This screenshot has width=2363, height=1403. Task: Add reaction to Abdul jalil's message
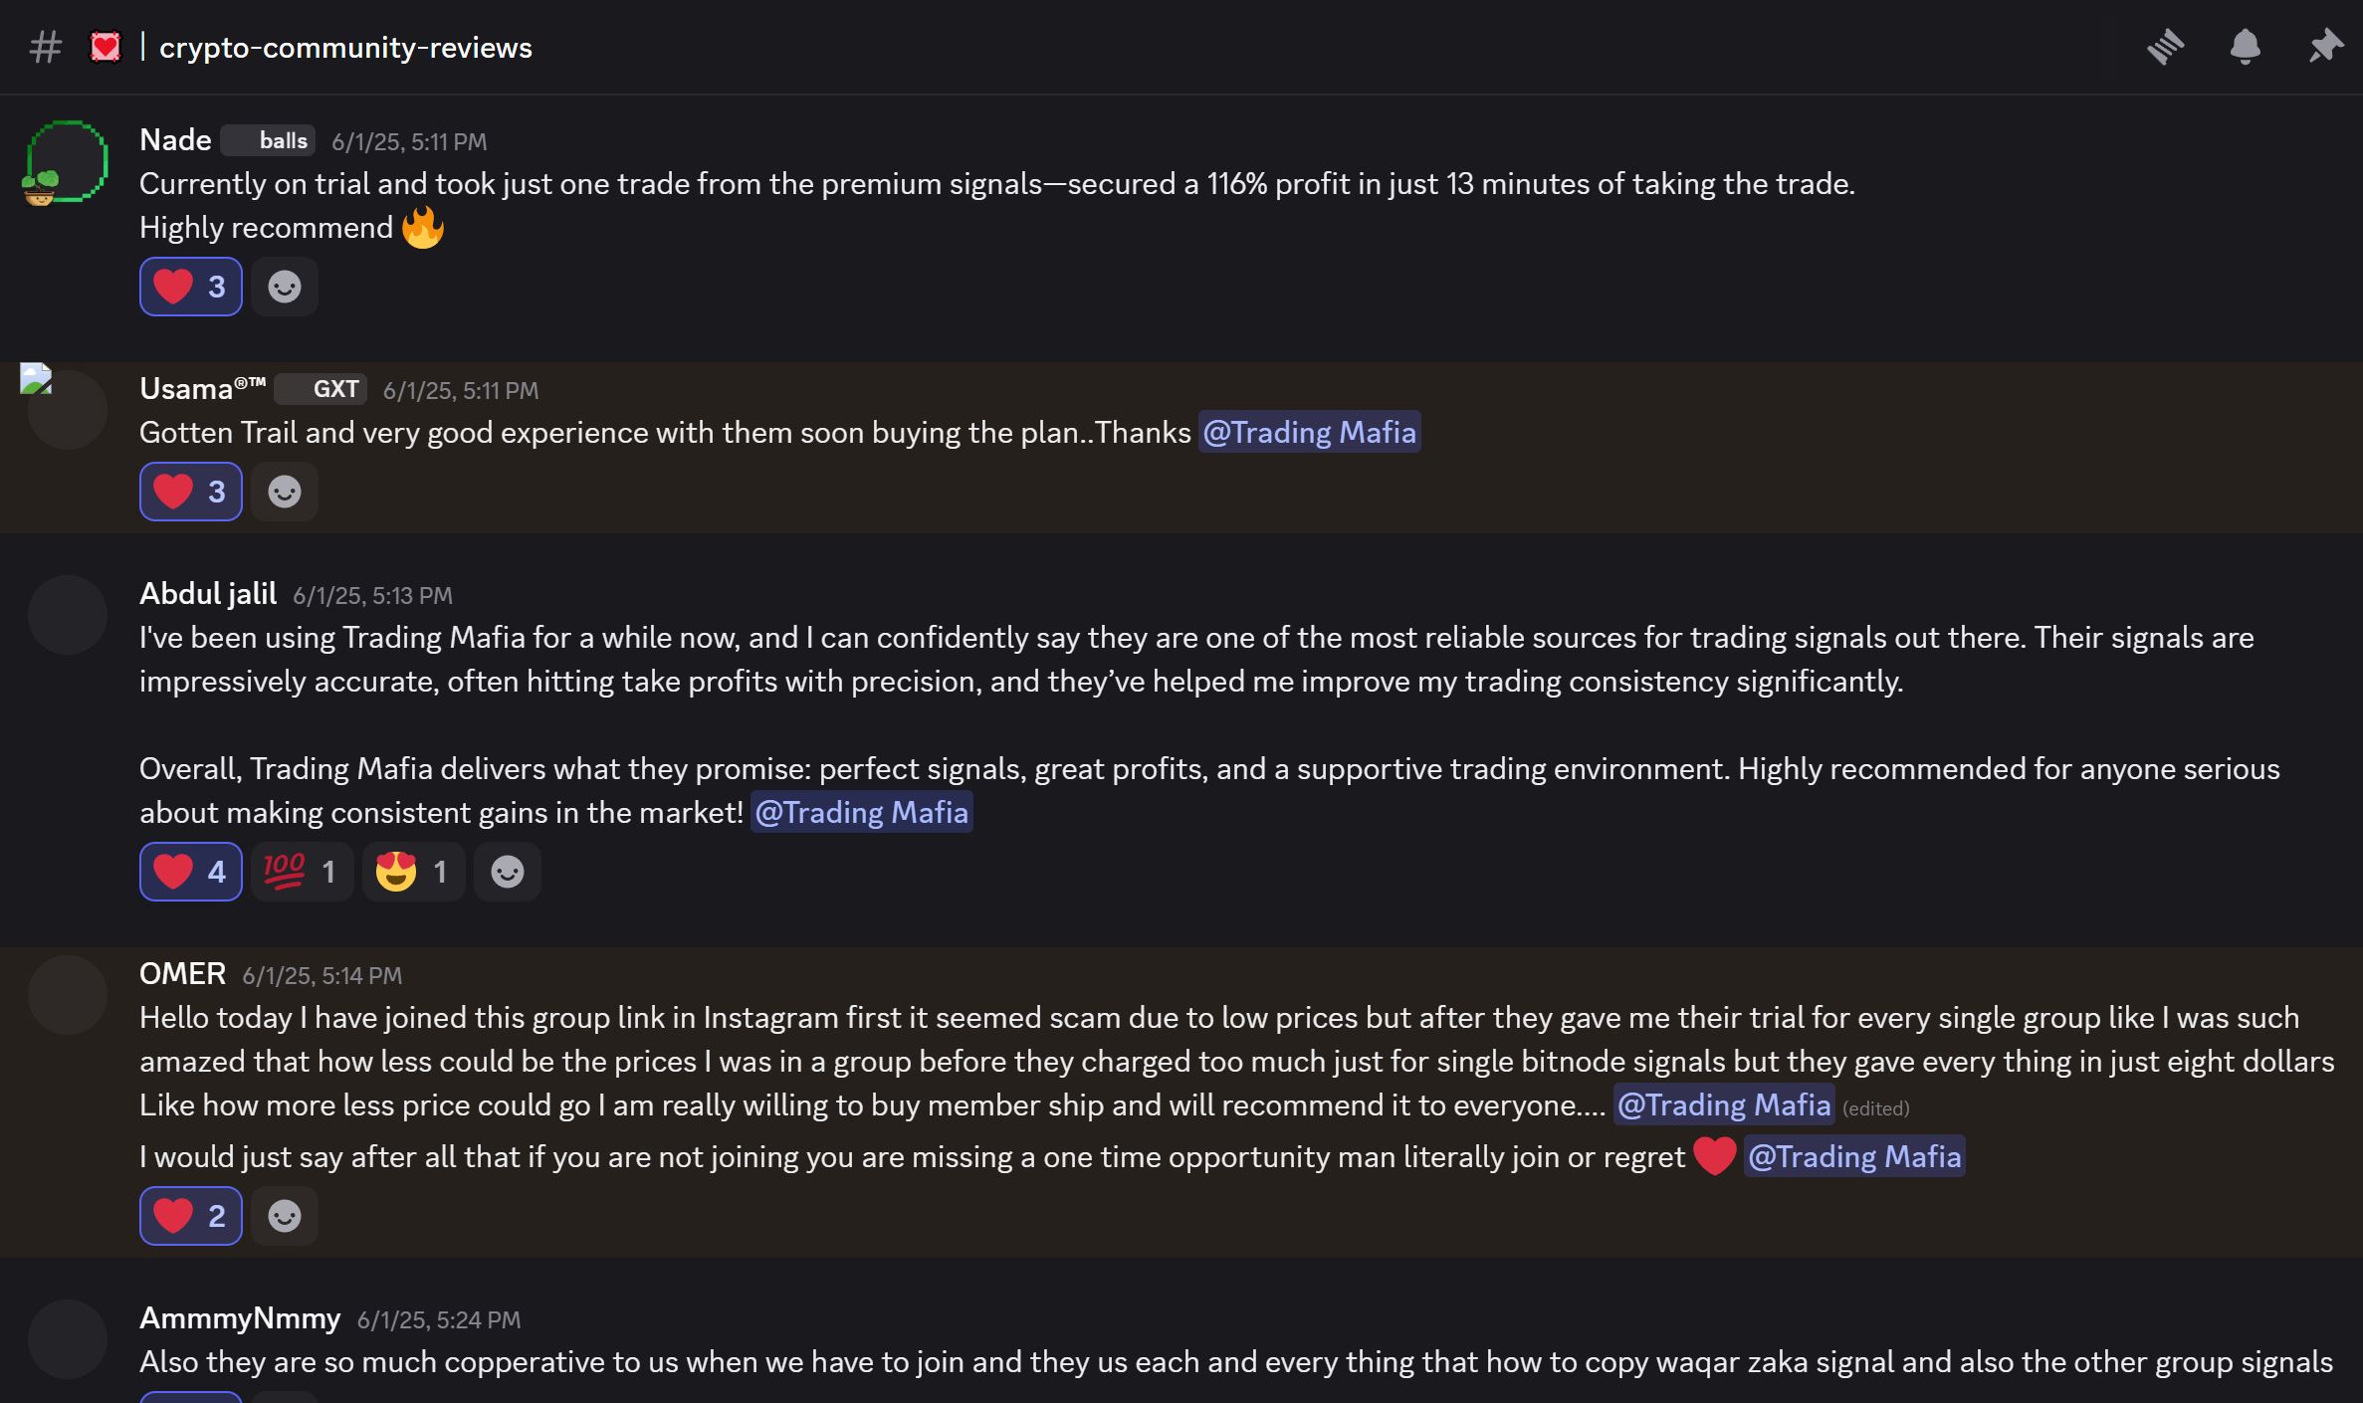pos(508,872)
